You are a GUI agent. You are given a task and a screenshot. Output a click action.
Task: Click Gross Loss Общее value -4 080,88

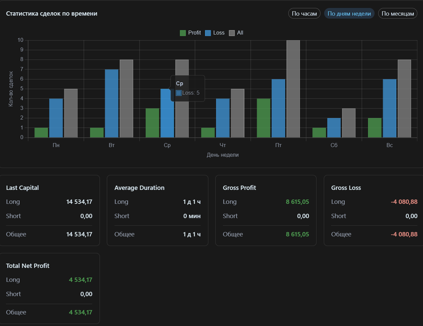click(404, 234)
